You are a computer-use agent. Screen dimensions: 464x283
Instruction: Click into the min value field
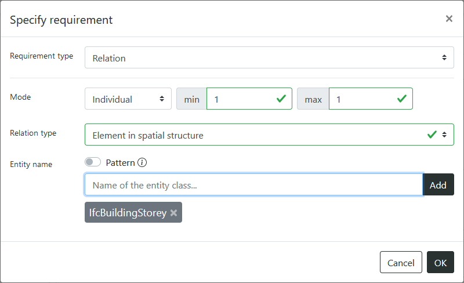tap(241, 99)
